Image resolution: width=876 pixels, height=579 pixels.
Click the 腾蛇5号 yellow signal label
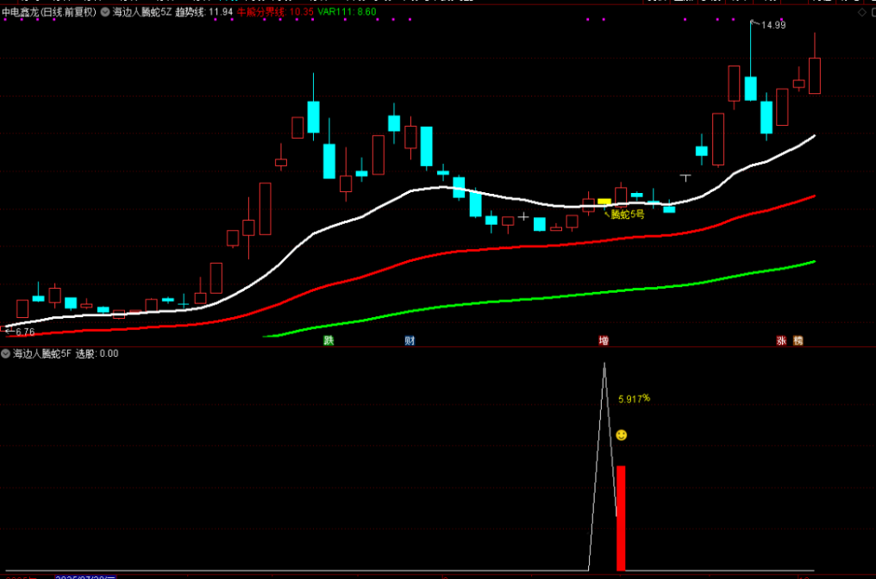tap(628, 215)
